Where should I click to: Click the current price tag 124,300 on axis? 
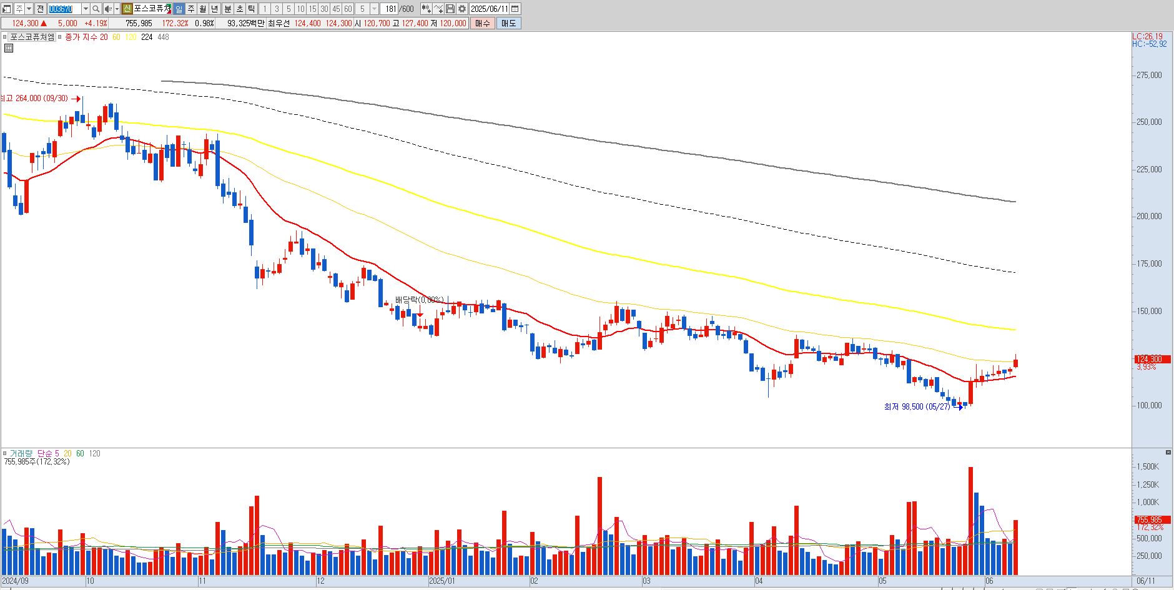[x=1152, y=359]
